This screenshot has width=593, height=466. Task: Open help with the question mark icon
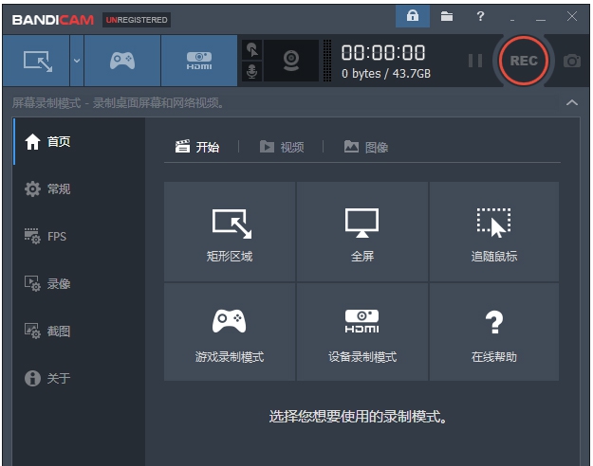(480, 16)
